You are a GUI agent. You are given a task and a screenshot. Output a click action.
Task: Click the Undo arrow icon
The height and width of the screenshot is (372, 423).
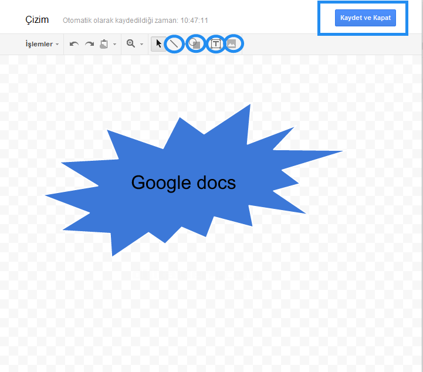point(74,44)
